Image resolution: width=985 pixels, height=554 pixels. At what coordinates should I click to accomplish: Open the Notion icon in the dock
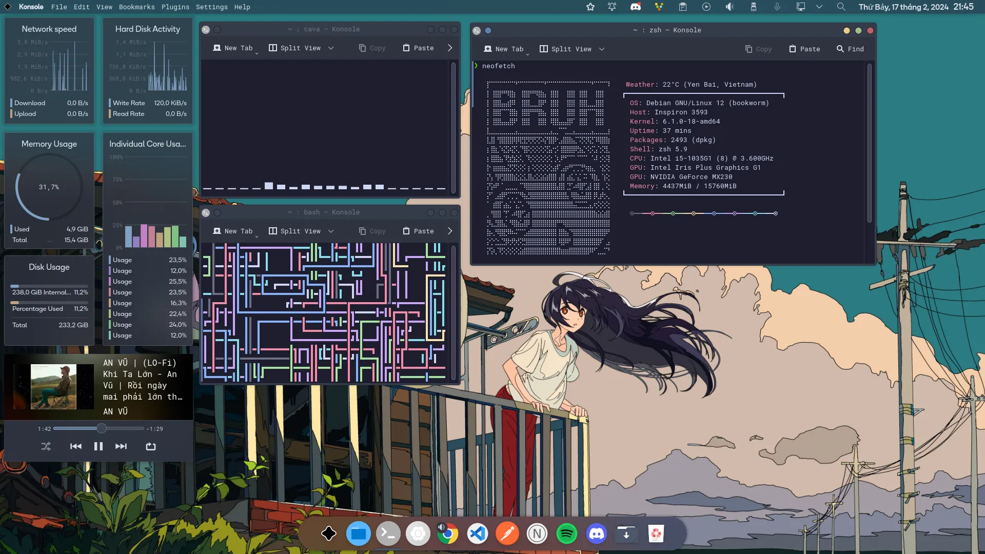537,534
